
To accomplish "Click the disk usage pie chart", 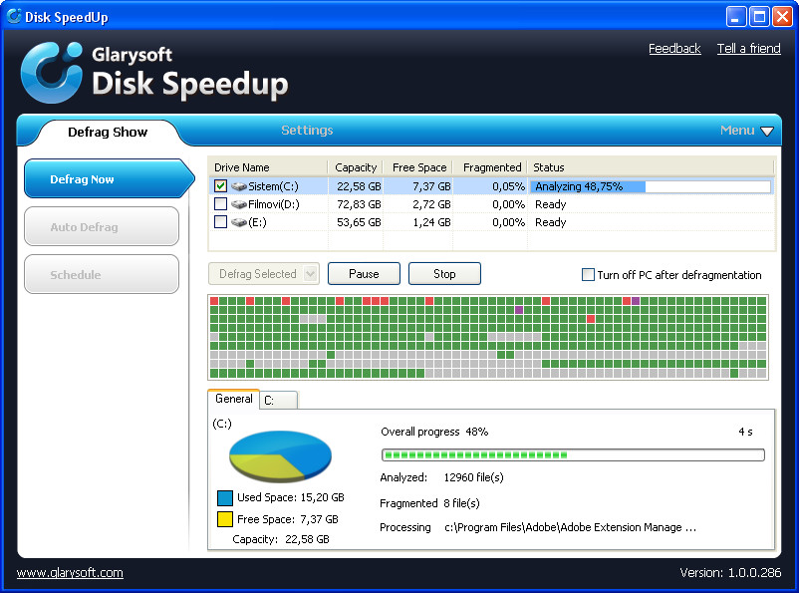I will pyautogui.click(x=280, y=456).
